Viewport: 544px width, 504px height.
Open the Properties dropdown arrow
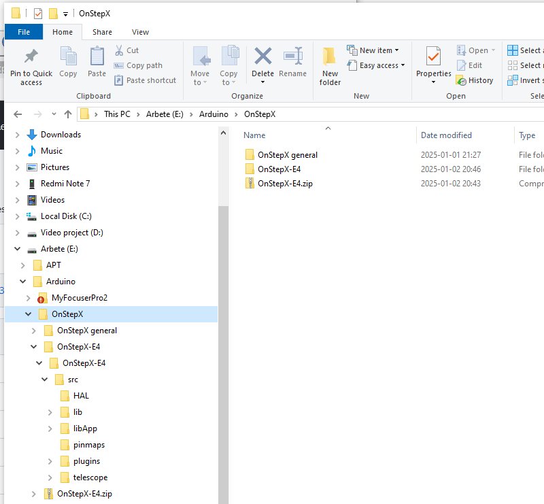(x=433, y=82)
